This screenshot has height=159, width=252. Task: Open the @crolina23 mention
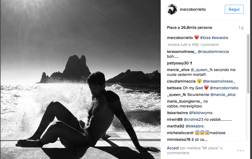193,119
